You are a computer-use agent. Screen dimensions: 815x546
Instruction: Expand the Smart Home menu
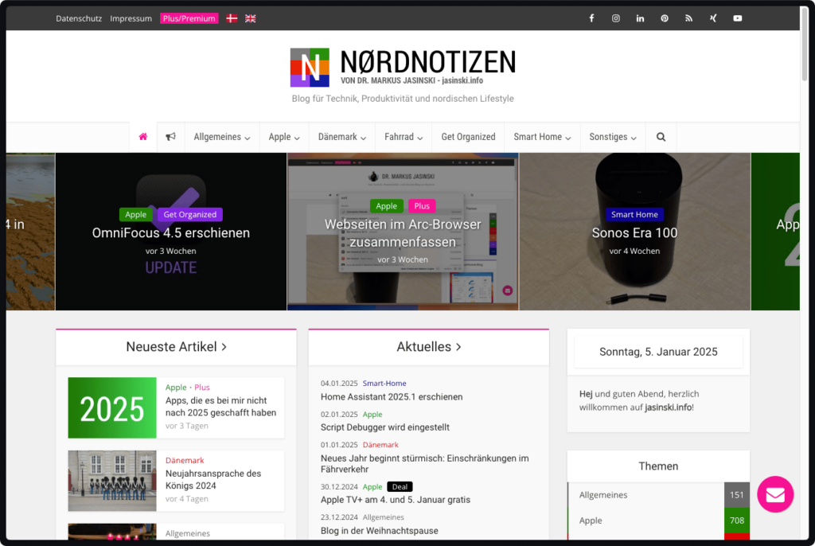tap(542, 137)
